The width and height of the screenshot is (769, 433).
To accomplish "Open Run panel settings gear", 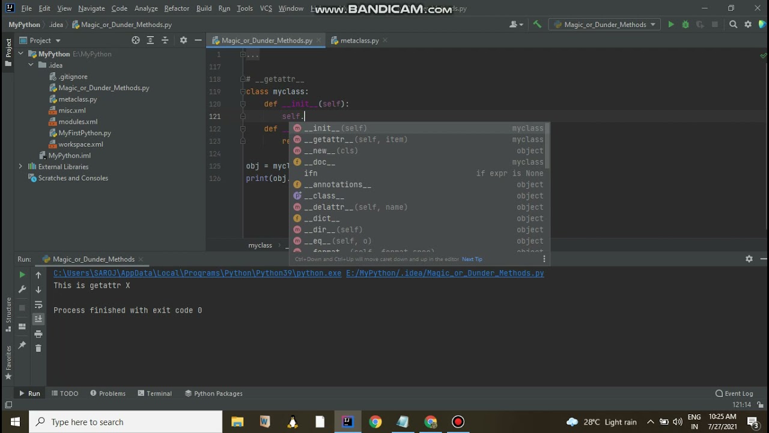I will point(749,259).
